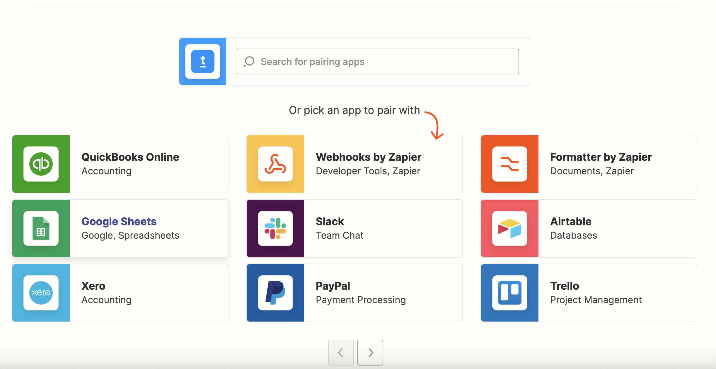This screenshot has height=369, width=716.
Task: Click the Slack logo icon
Action: click(x=275, y=228)
